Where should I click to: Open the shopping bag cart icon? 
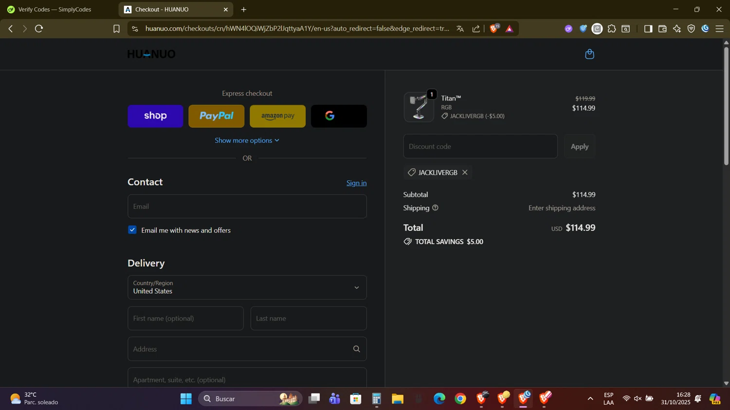589,54
